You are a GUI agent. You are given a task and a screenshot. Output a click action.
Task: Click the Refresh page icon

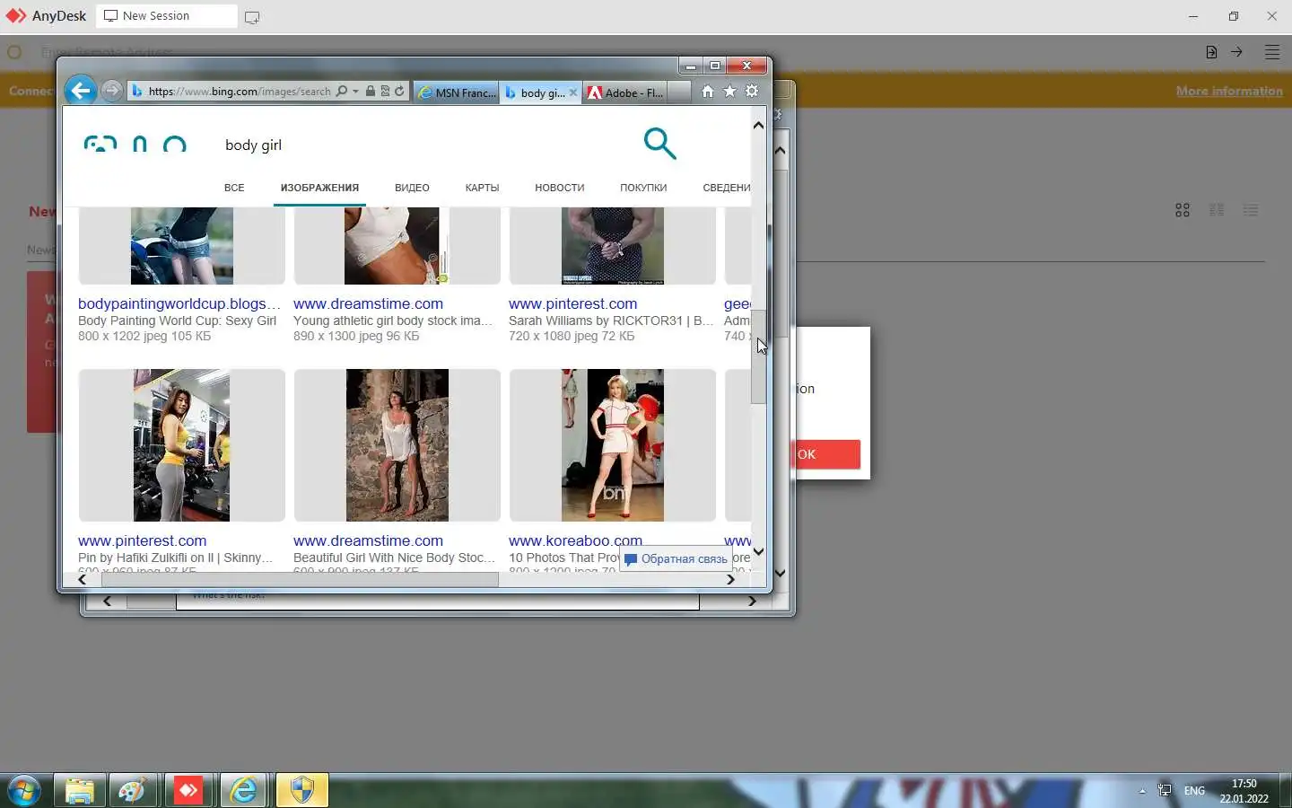pyautogui.click(x=399, y=92)
